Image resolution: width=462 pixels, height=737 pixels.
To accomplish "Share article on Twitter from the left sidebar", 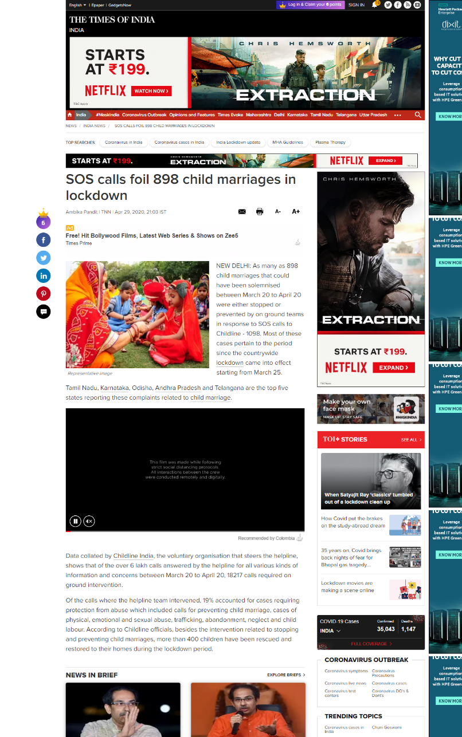I will pyautogui.click(x=44, y=258).
